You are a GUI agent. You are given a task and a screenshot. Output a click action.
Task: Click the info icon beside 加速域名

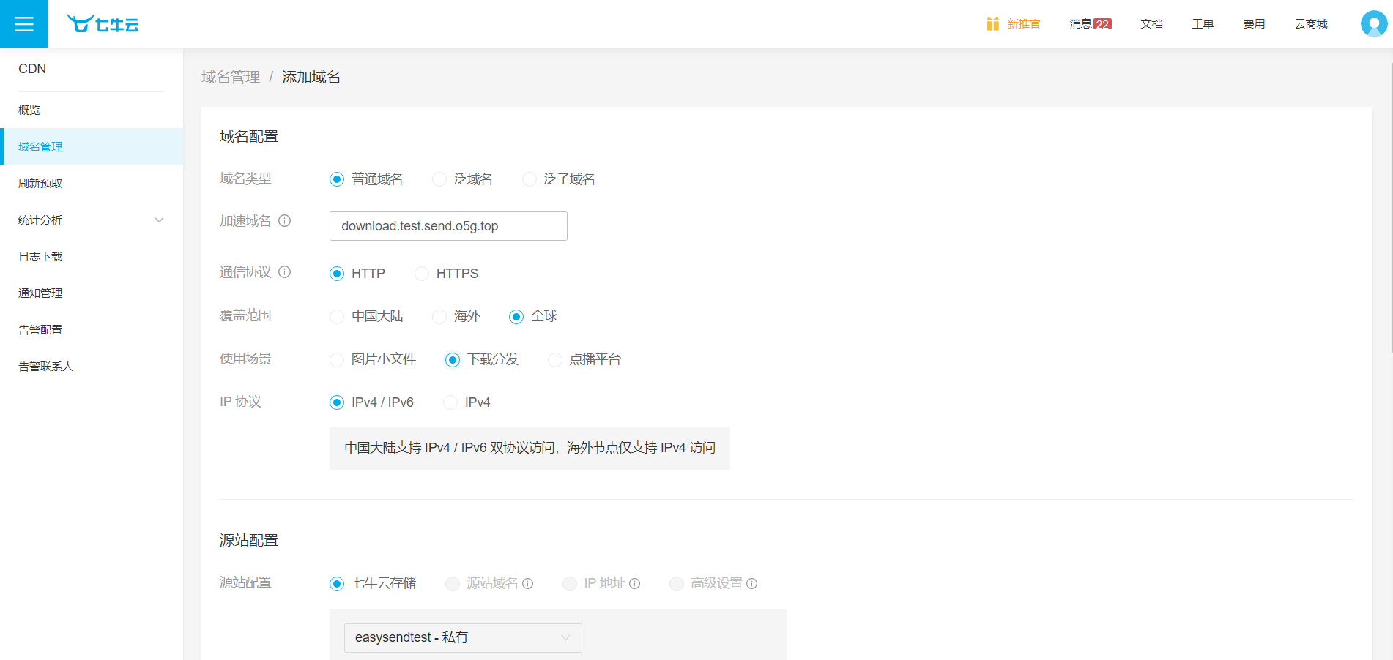(285, 221)
